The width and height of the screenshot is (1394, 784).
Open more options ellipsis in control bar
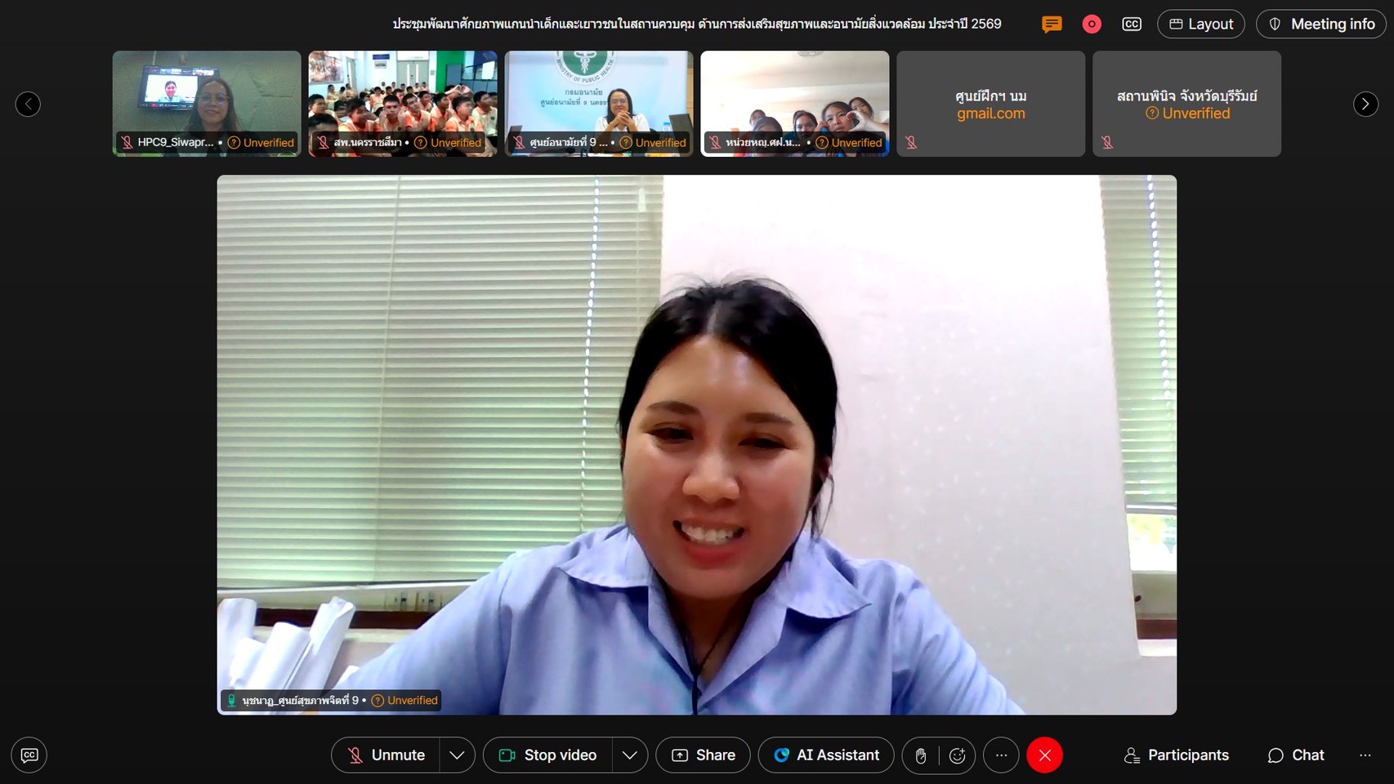tap(1001, 755)
